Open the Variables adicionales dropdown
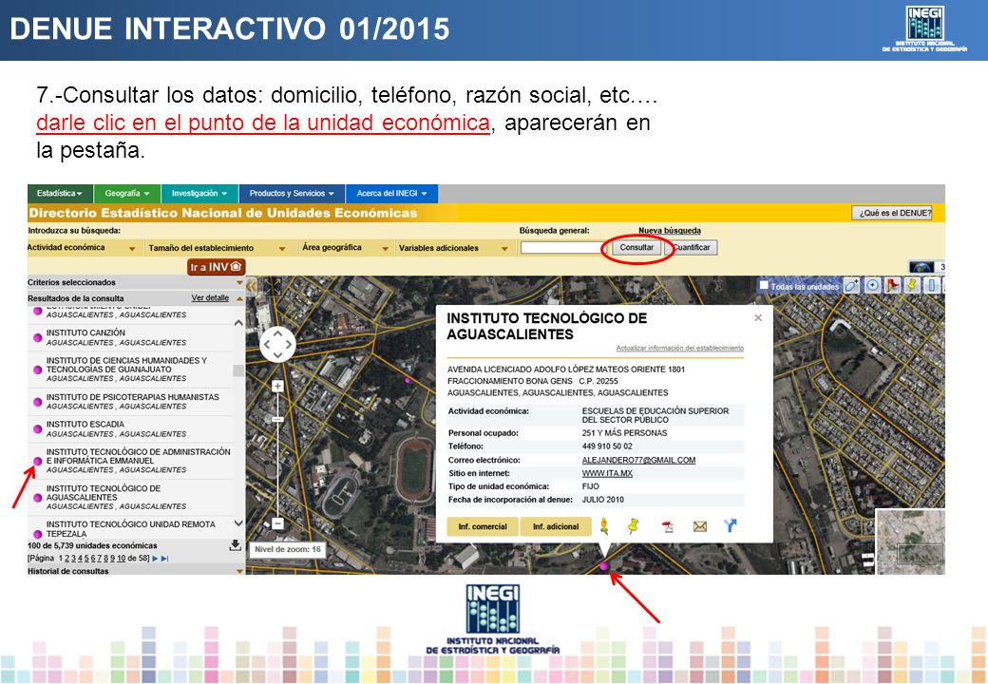This screenshot has height=684, width=988. [x=453, y=248]
